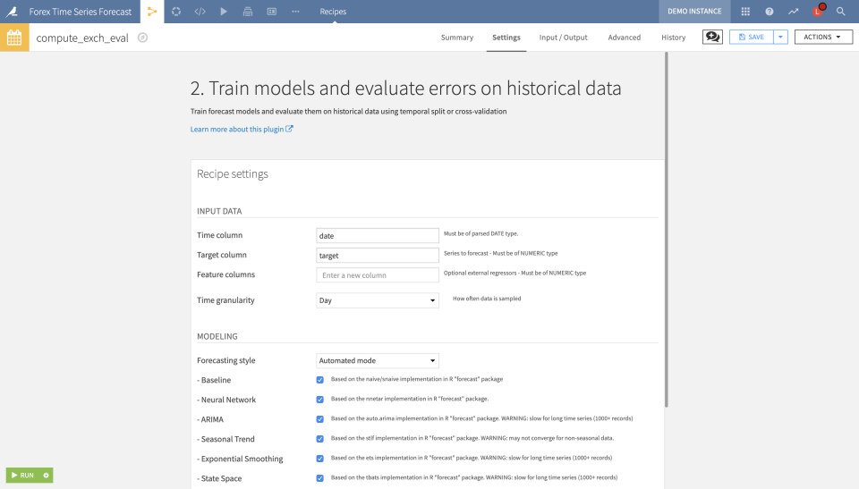Viewport: 859px width, 489px height.
Task: Open the code notebooks icon
Action: pos(200,11)
